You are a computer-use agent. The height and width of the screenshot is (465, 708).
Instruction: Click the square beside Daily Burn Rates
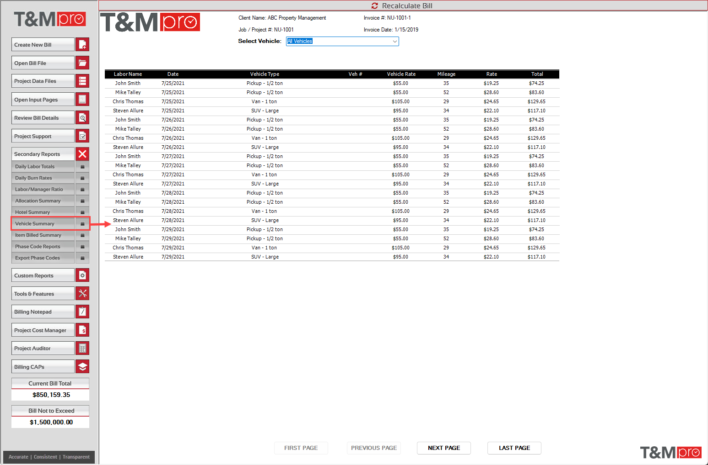click(x=82, y=178)
